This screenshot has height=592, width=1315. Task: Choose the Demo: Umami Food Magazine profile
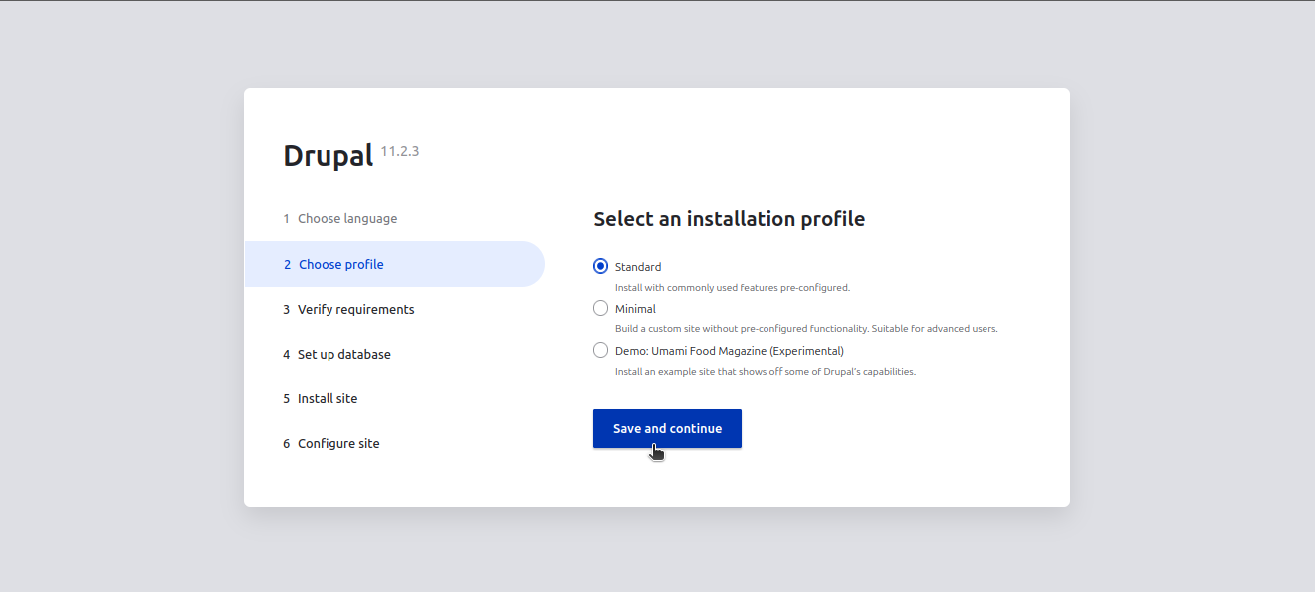coord(600,350)
